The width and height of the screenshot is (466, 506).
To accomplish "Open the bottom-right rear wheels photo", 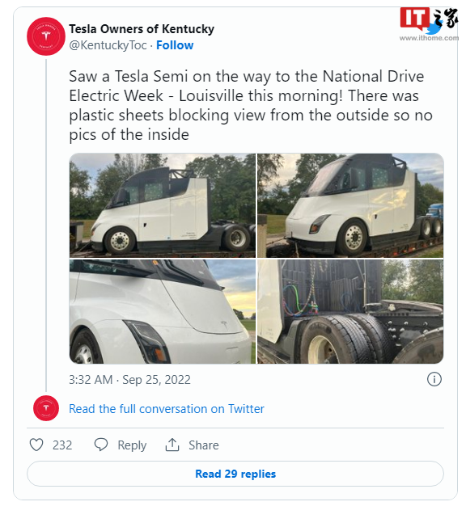I will pyautogui.click(x=350, y=311).
